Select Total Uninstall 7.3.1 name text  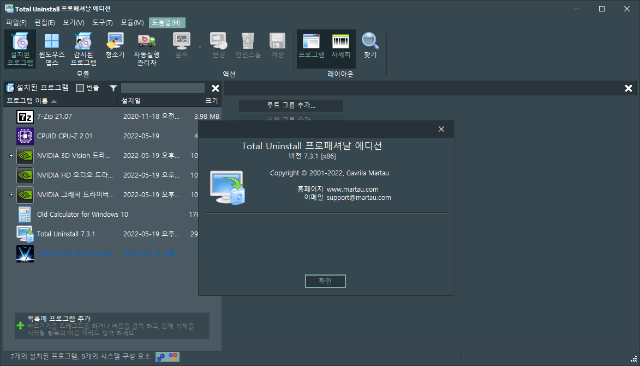[66, 234]
